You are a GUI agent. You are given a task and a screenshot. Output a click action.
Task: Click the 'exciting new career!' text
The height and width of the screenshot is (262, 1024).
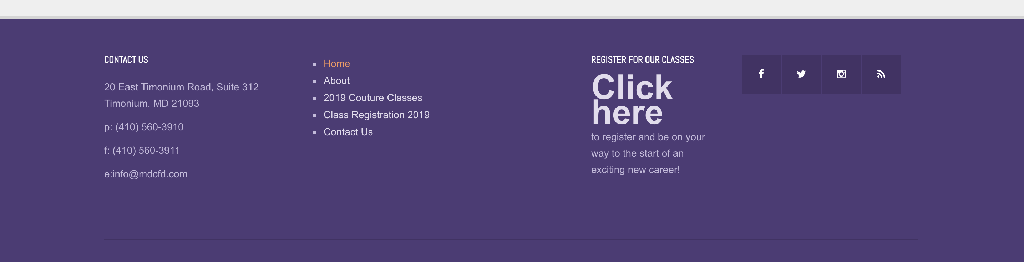click(635, 170)
